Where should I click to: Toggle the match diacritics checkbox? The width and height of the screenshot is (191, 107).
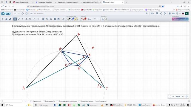(58, 101)
